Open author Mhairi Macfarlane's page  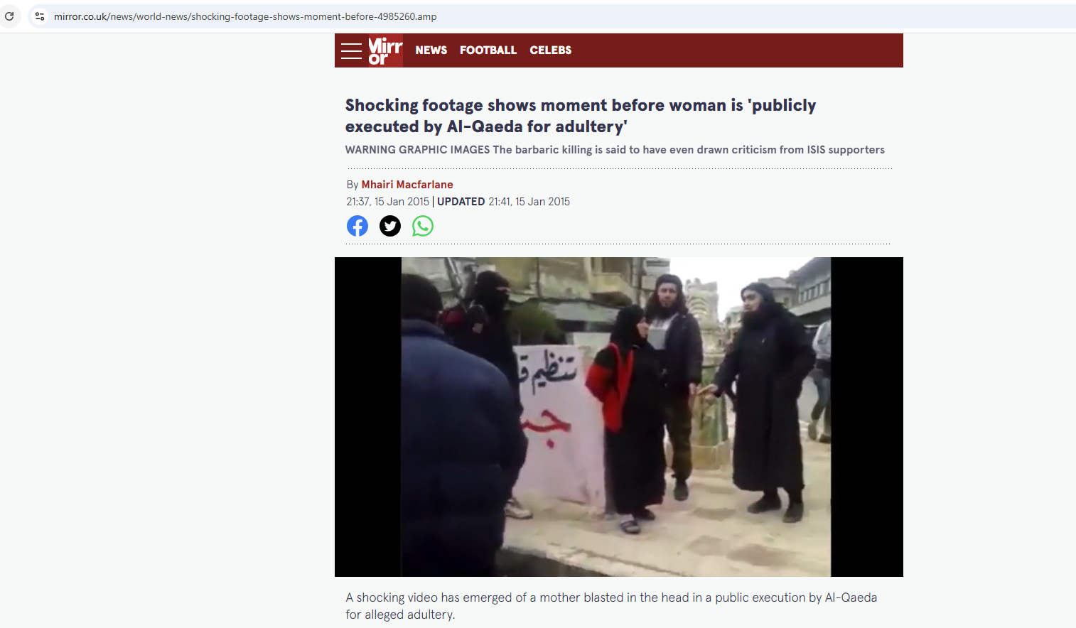tap(407, 185)
